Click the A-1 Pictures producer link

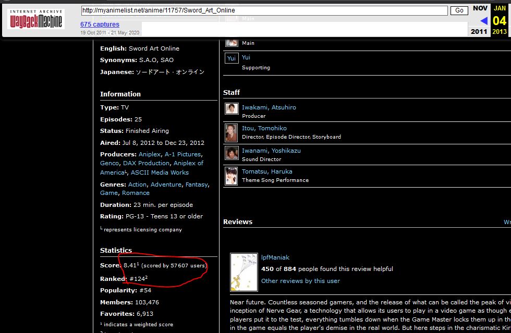(182, 154)
